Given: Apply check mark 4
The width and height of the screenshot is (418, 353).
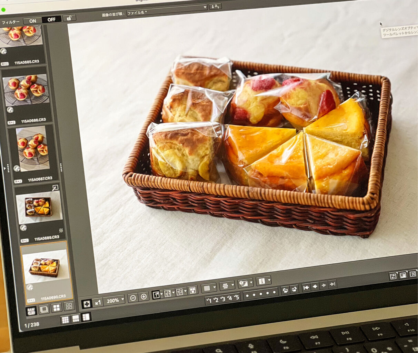Looking at the screenshot, I should [x=229, y=298].
